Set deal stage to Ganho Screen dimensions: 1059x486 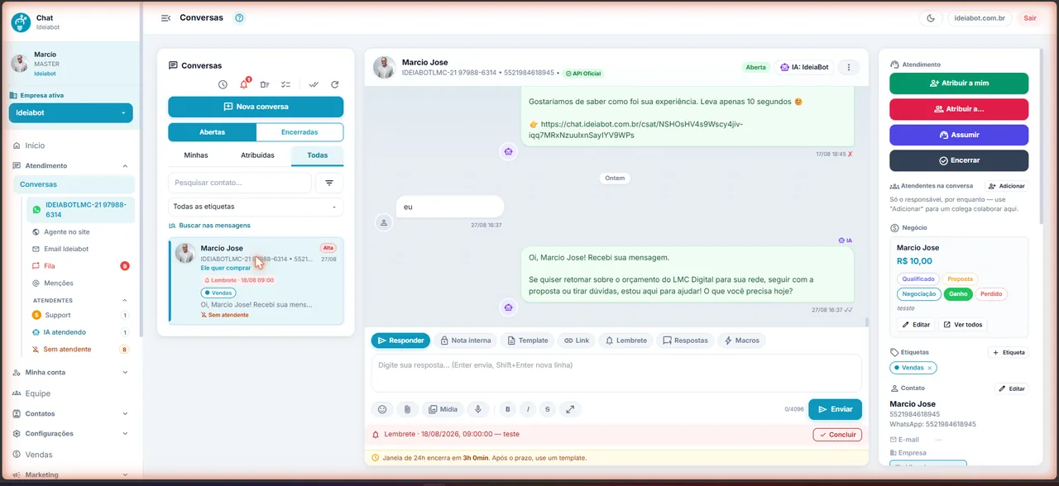pos(958,294)
